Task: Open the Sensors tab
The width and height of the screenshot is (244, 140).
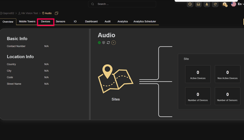Action: point(60,22)
